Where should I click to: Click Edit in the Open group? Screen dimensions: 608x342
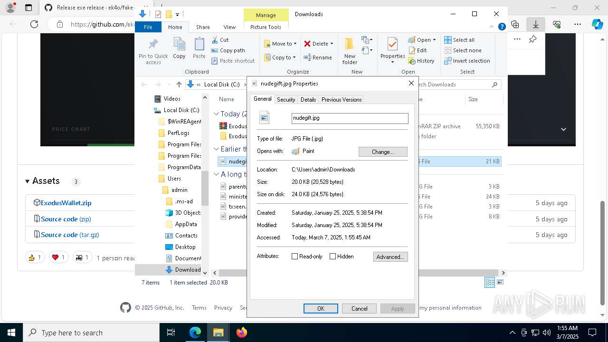pyautogui.click(x=418, y=50)
